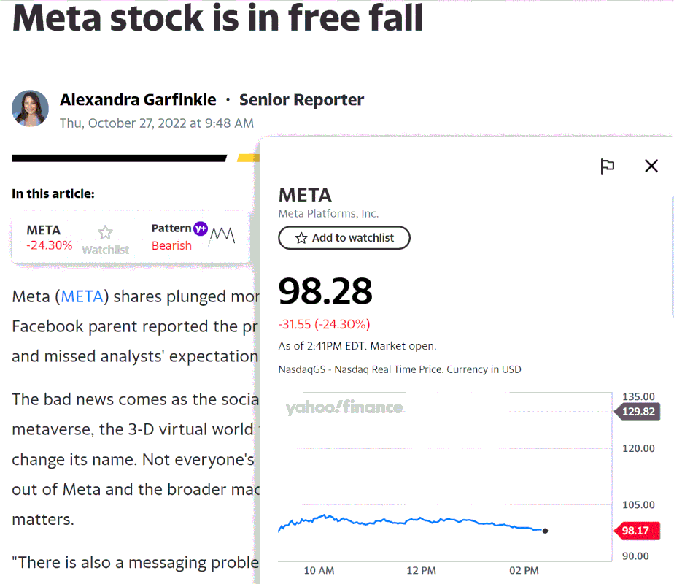The height and width of the screenshot is (584, 674).
Task: Click the Yahoo Finance watermark logo
Action: (344, 407)
